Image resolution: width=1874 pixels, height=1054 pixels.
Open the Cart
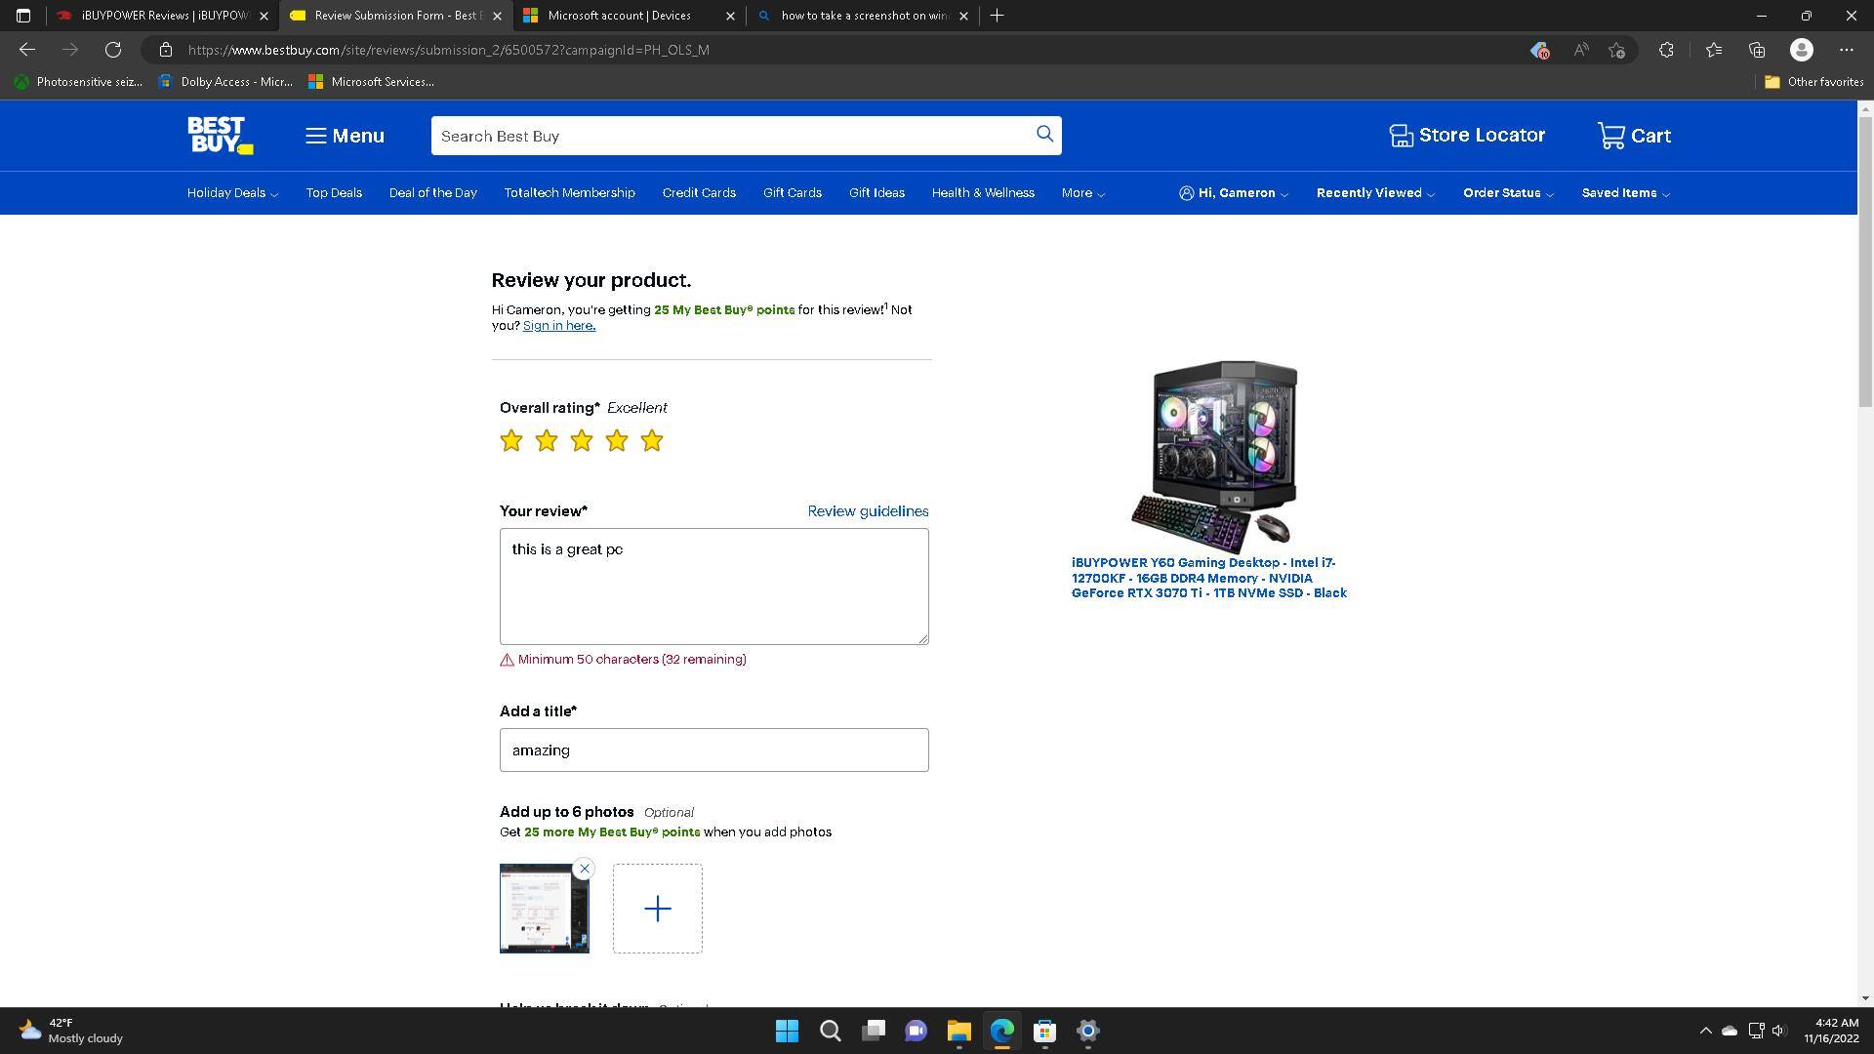pos(1634,135)
